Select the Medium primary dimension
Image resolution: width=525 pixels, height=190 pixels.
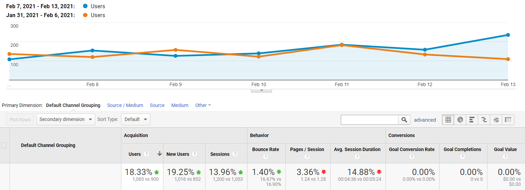pyautogui.click(x=180, y=105)
